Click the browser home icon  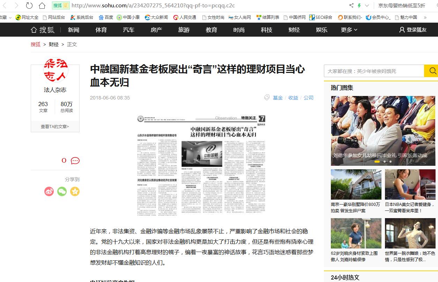(42, 6)
